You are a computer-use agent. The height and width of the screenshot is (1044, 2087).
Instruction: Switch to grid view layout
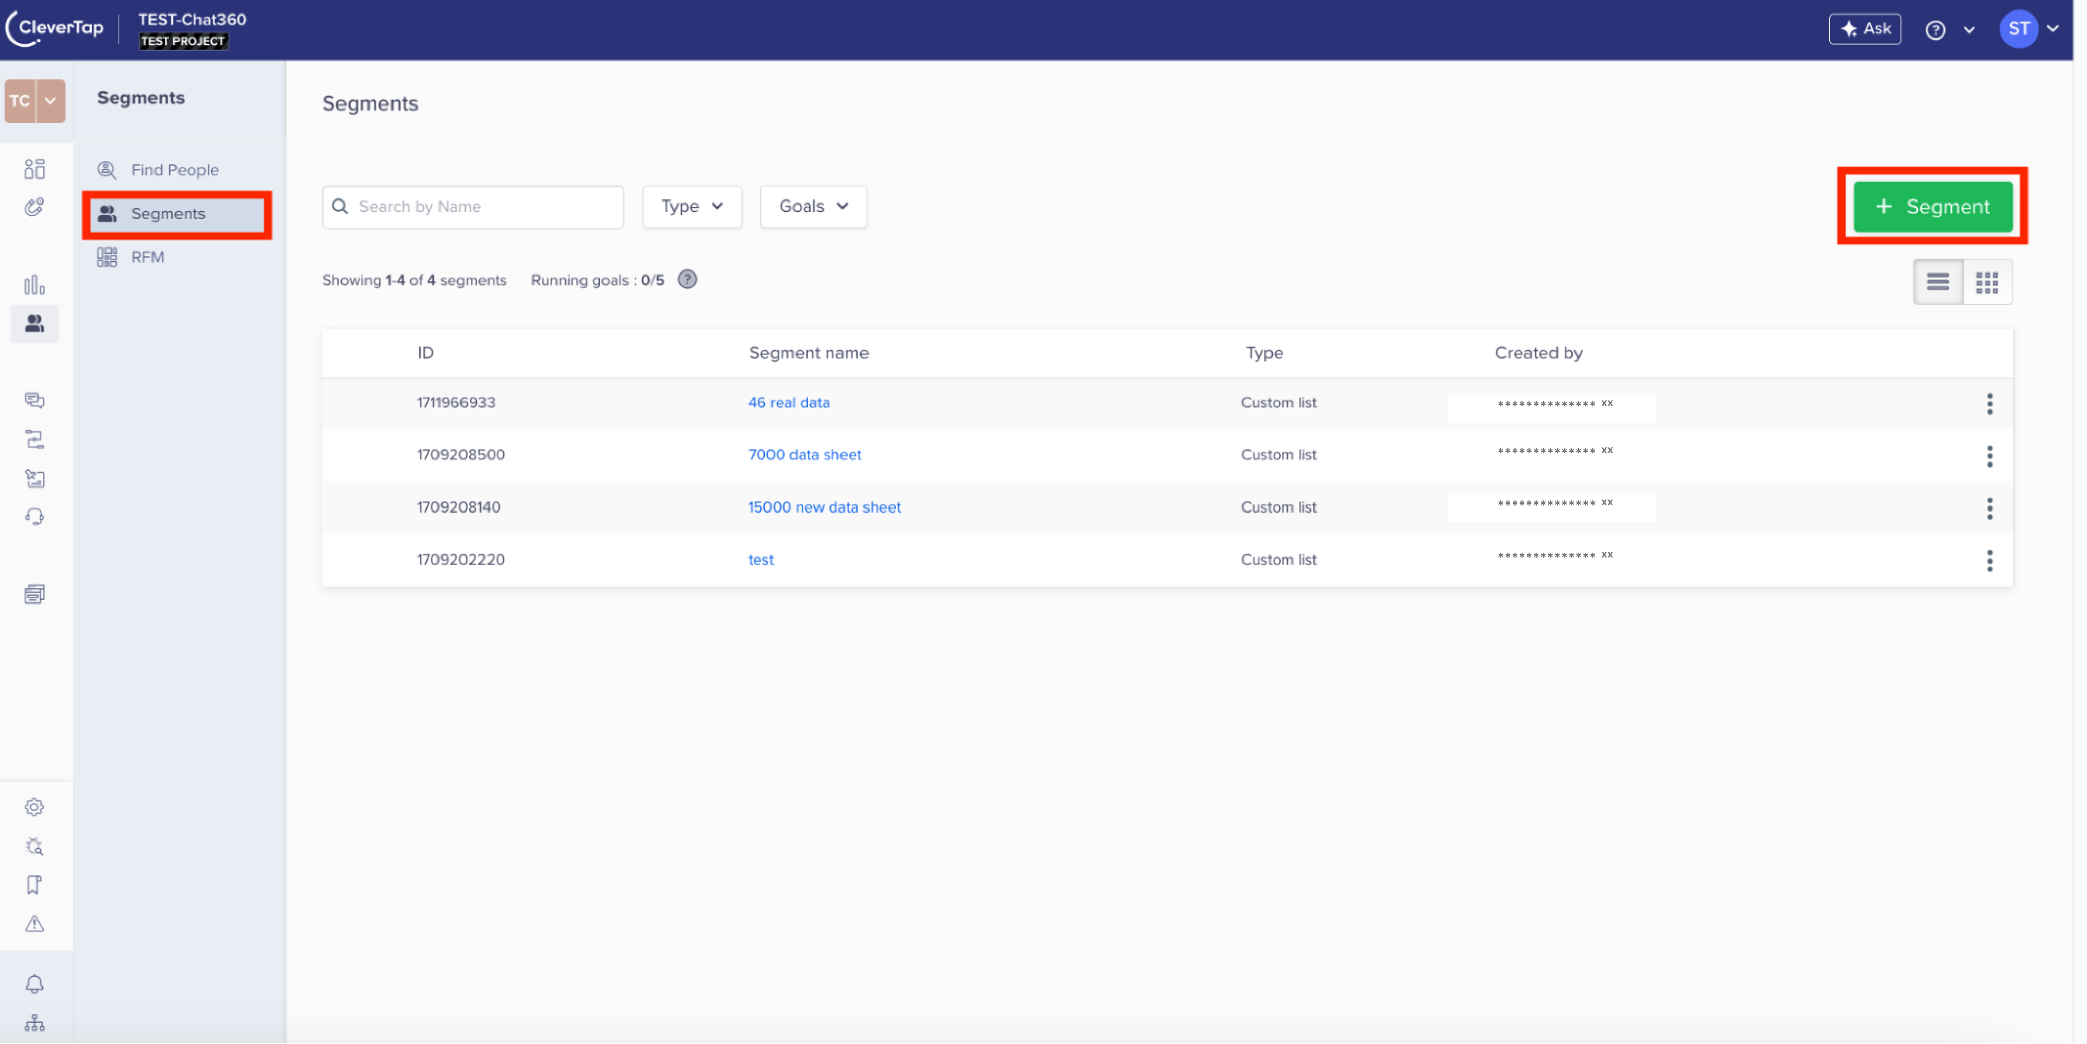click(1987, 282)
